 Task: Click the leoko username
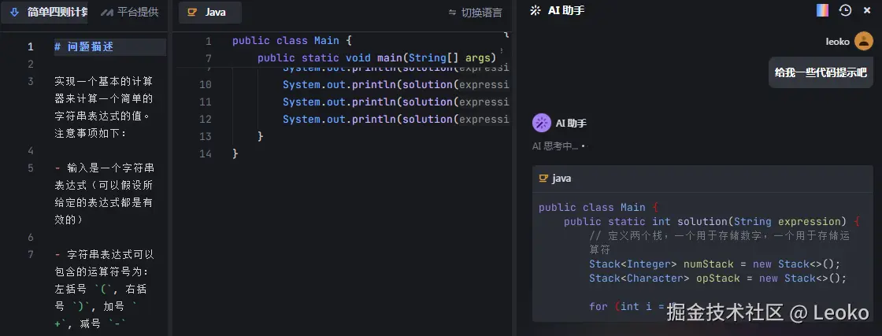(837, 41)
